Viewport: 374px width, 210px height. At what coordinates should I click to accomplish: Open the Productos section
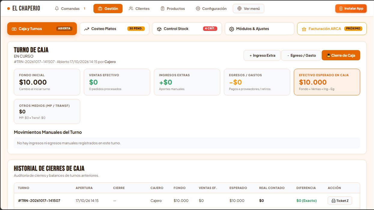172,9
